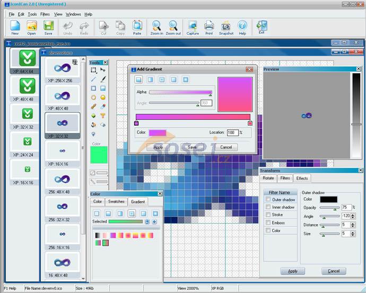The width and height of the screenshot is (366, 293).
Task: Enable the Outer shadow filter checkbox
Action: pyautogui.click(x=268, y=199)
